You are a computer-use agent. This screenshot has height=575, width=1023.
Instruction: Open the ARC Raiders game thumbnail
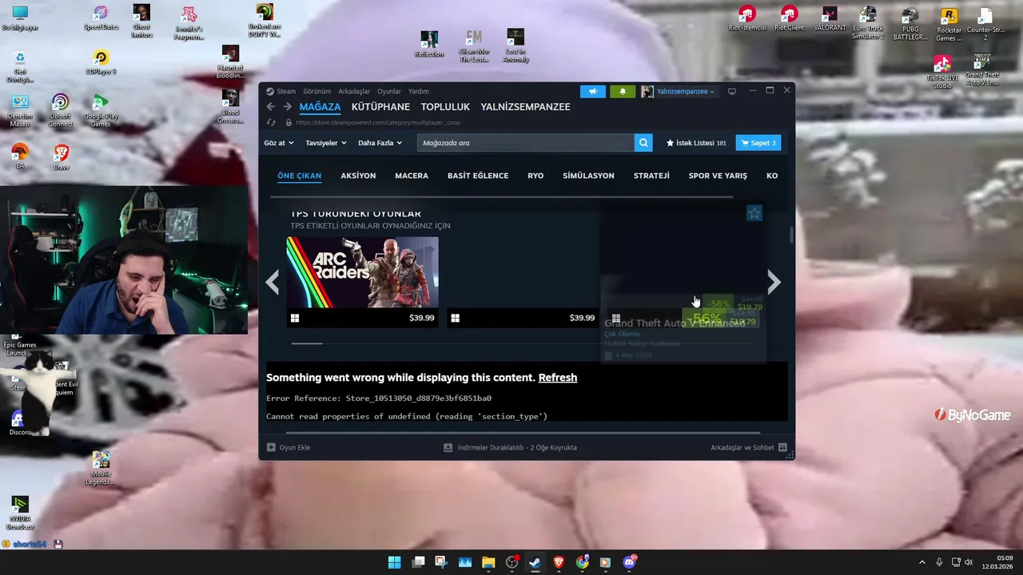[x=363, y=272]
